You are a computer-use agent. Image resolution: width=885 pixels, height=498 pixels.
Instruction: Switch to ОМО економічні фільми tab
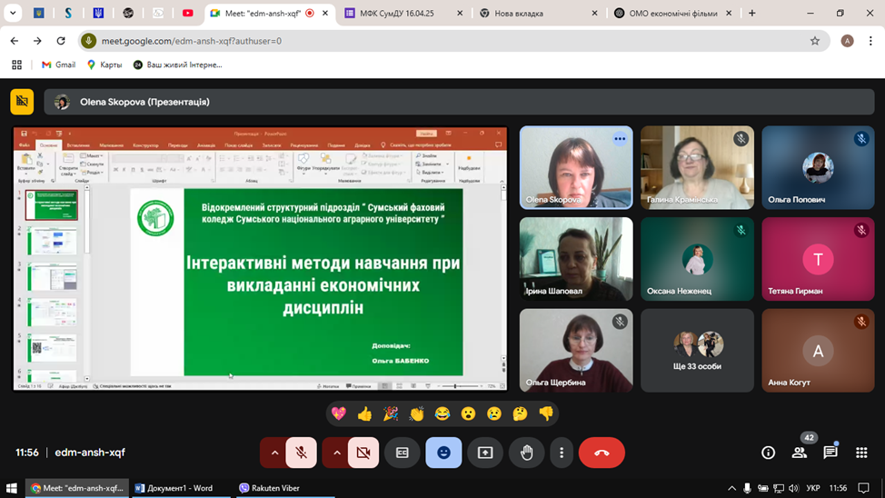tap(671, 14)
